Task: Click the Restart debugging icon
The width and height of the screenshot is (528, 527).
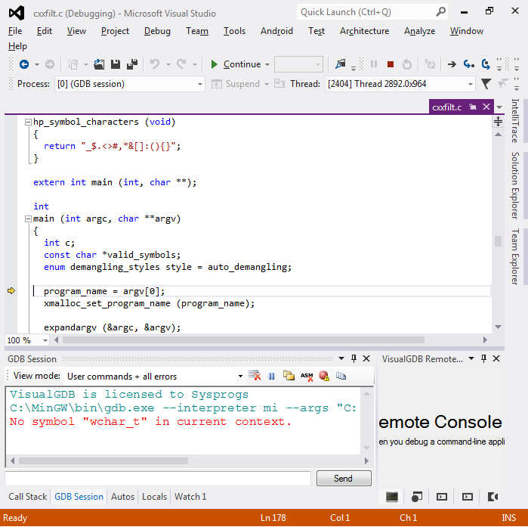Action: click(407, 64)
